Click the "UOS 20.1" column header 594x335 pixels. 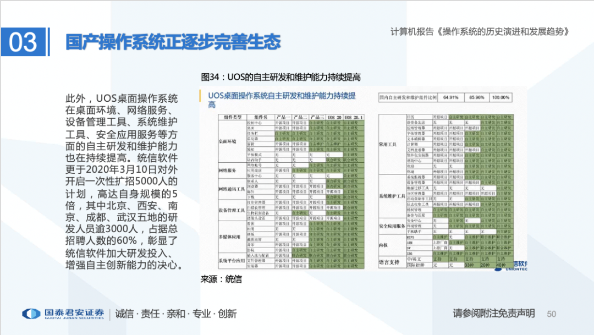354,117
